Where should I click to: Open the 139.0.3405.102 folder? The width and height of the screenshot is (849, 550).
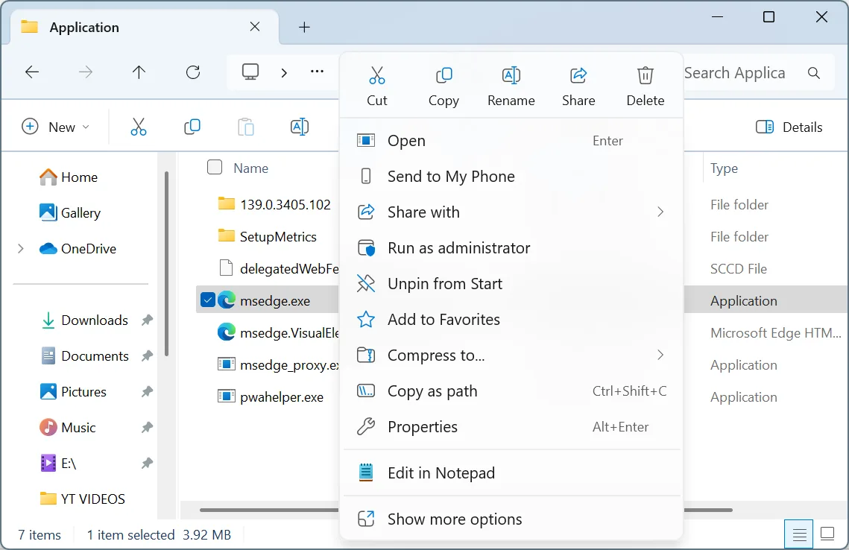(x=274, y=205)
